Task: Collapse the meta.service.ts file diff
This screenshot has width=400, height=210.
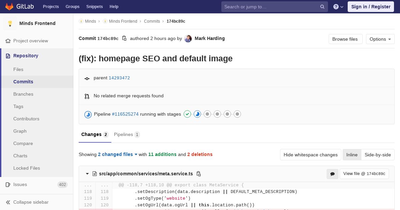Action: 87,174
